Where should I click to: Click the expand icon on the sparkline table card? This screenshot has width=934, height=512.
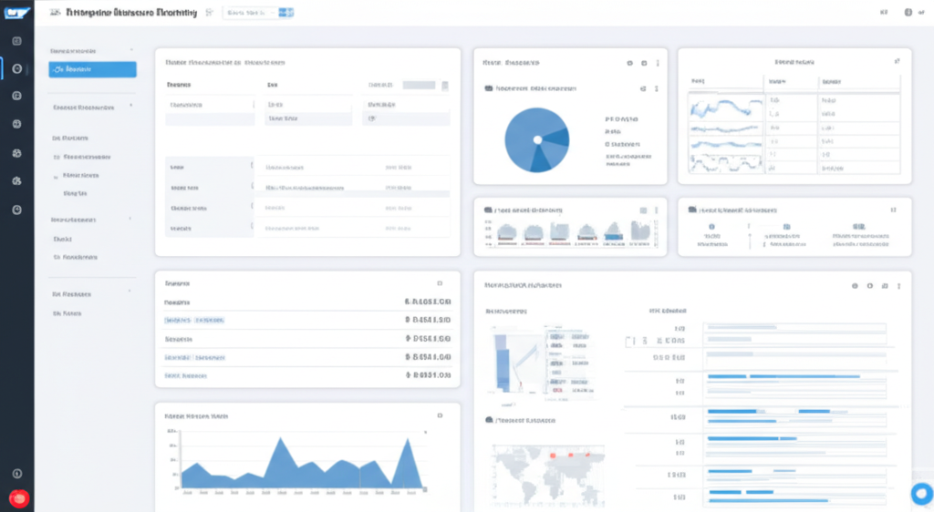[x=898, y=61]
